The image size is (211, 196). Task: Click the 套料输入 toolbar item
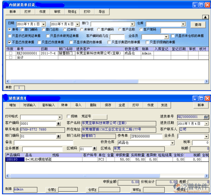coord(48,105)
